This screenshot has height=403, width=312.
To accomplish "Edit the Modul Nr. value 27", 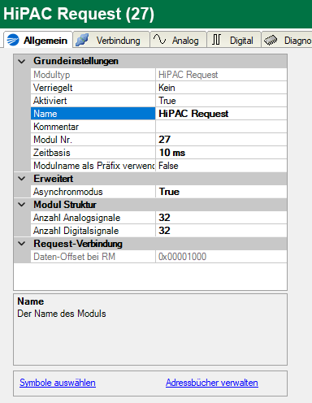I will tap(221, 140).
